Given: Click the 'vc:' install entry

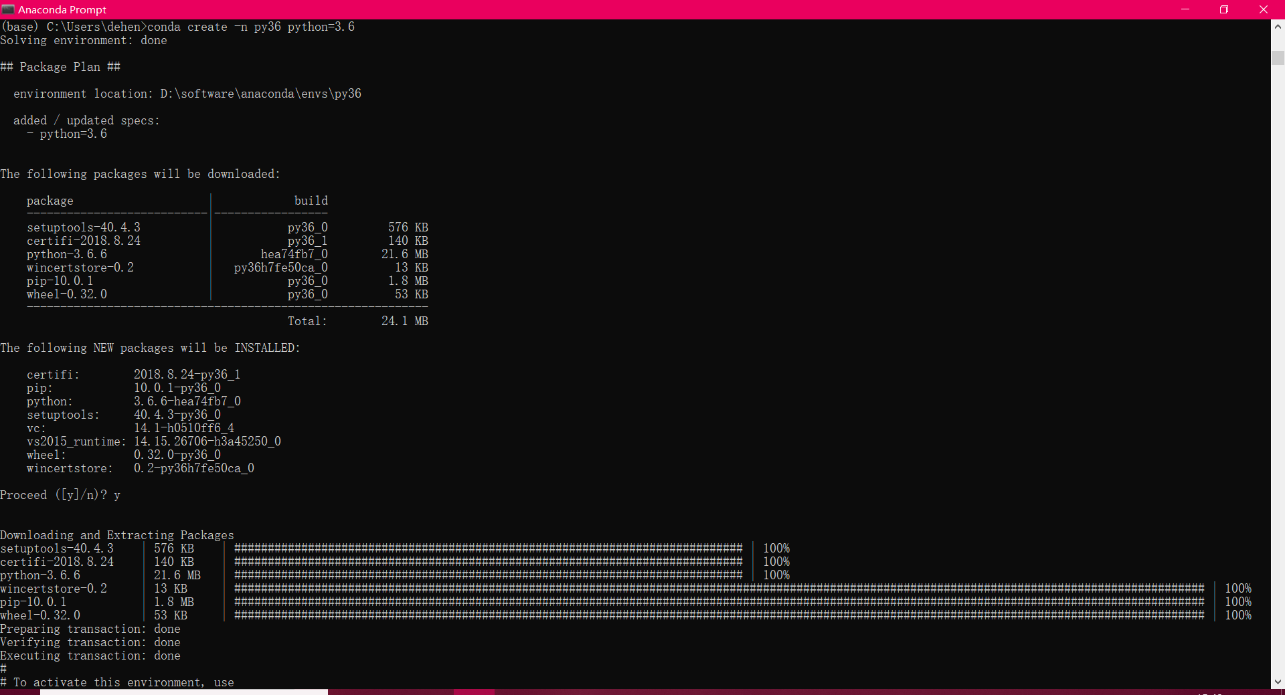Looking at the screenshot, I should pyautogui.click(x=37, y=428).
